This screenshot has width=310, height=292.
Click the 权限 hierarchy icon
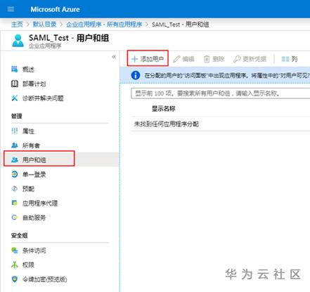15,265
